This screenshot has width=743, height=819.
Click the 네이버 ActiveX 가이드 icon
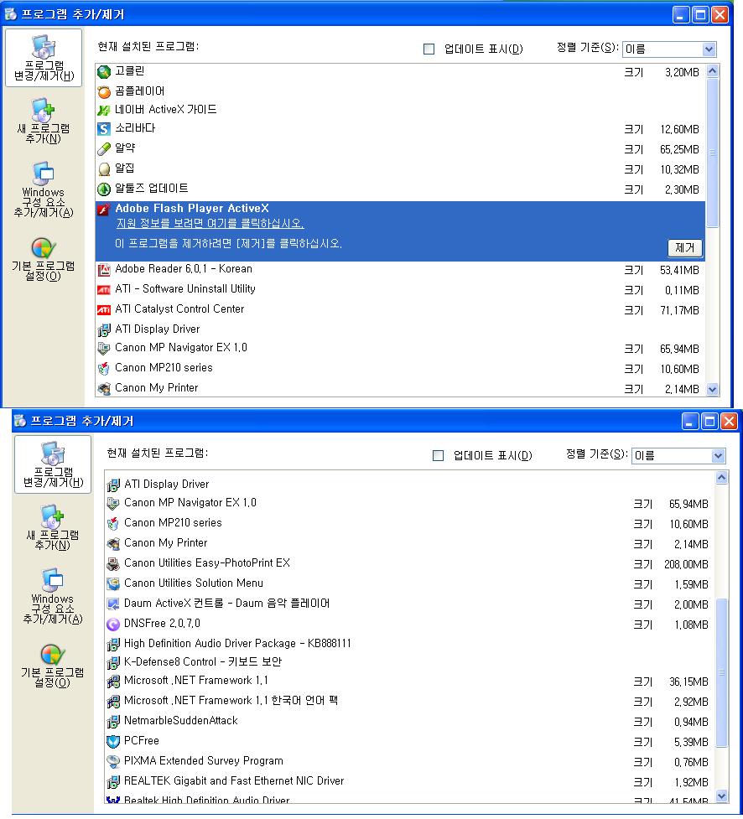pyautogui.click(x=104, y=110)
